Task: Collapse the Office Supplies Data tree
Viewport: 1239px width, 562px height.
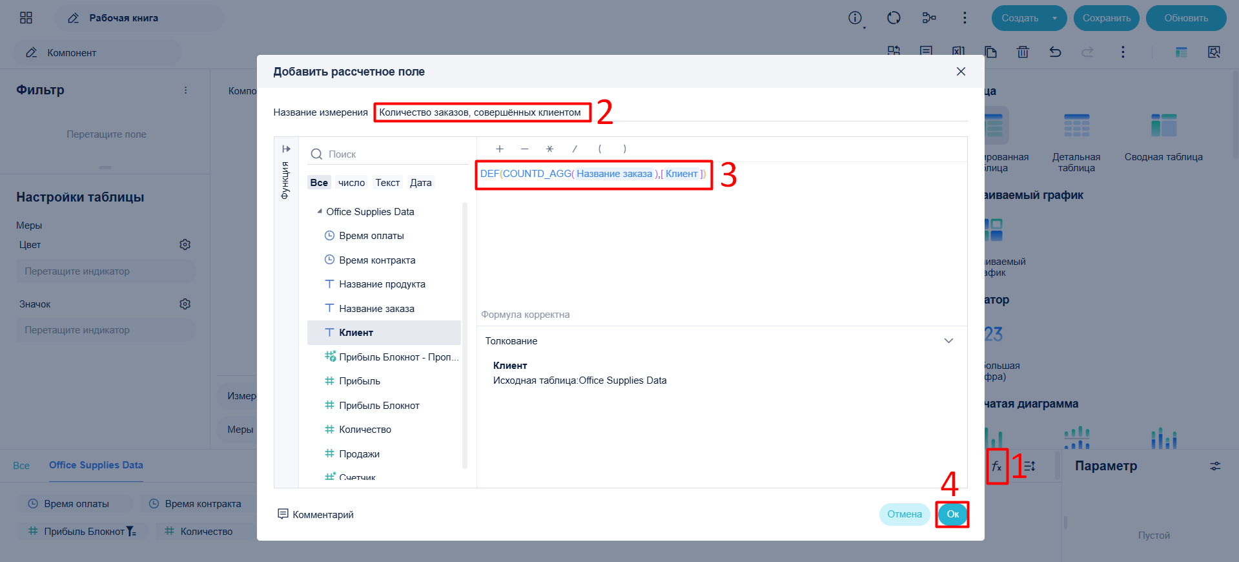Action: [x=320, y=211]
